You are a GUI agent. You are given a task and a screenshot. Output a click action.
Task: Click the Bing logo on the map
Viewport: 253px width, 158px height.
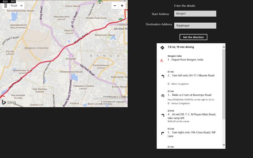[x=9, y=102]
